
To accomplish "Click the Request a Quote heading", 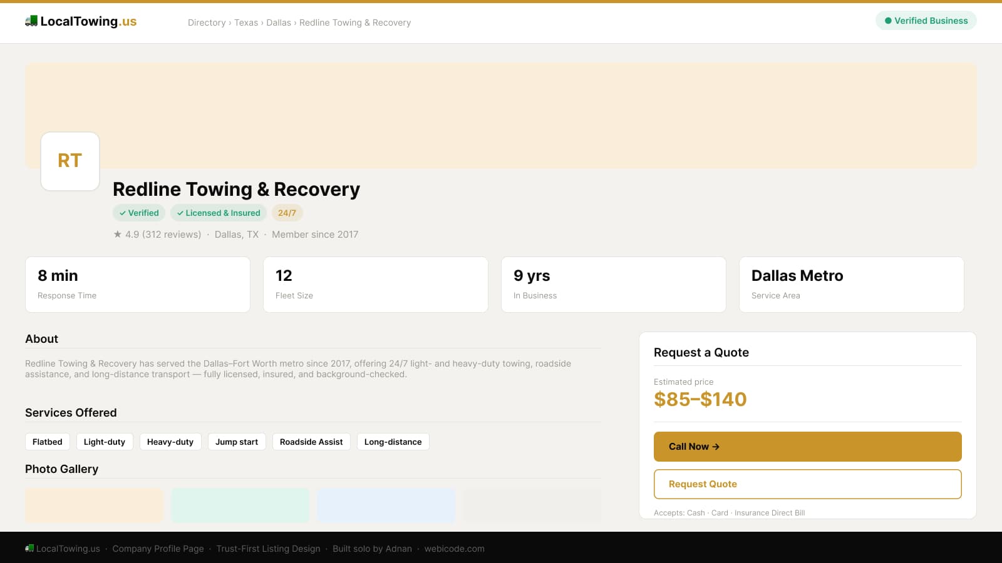I will (701, 352).
